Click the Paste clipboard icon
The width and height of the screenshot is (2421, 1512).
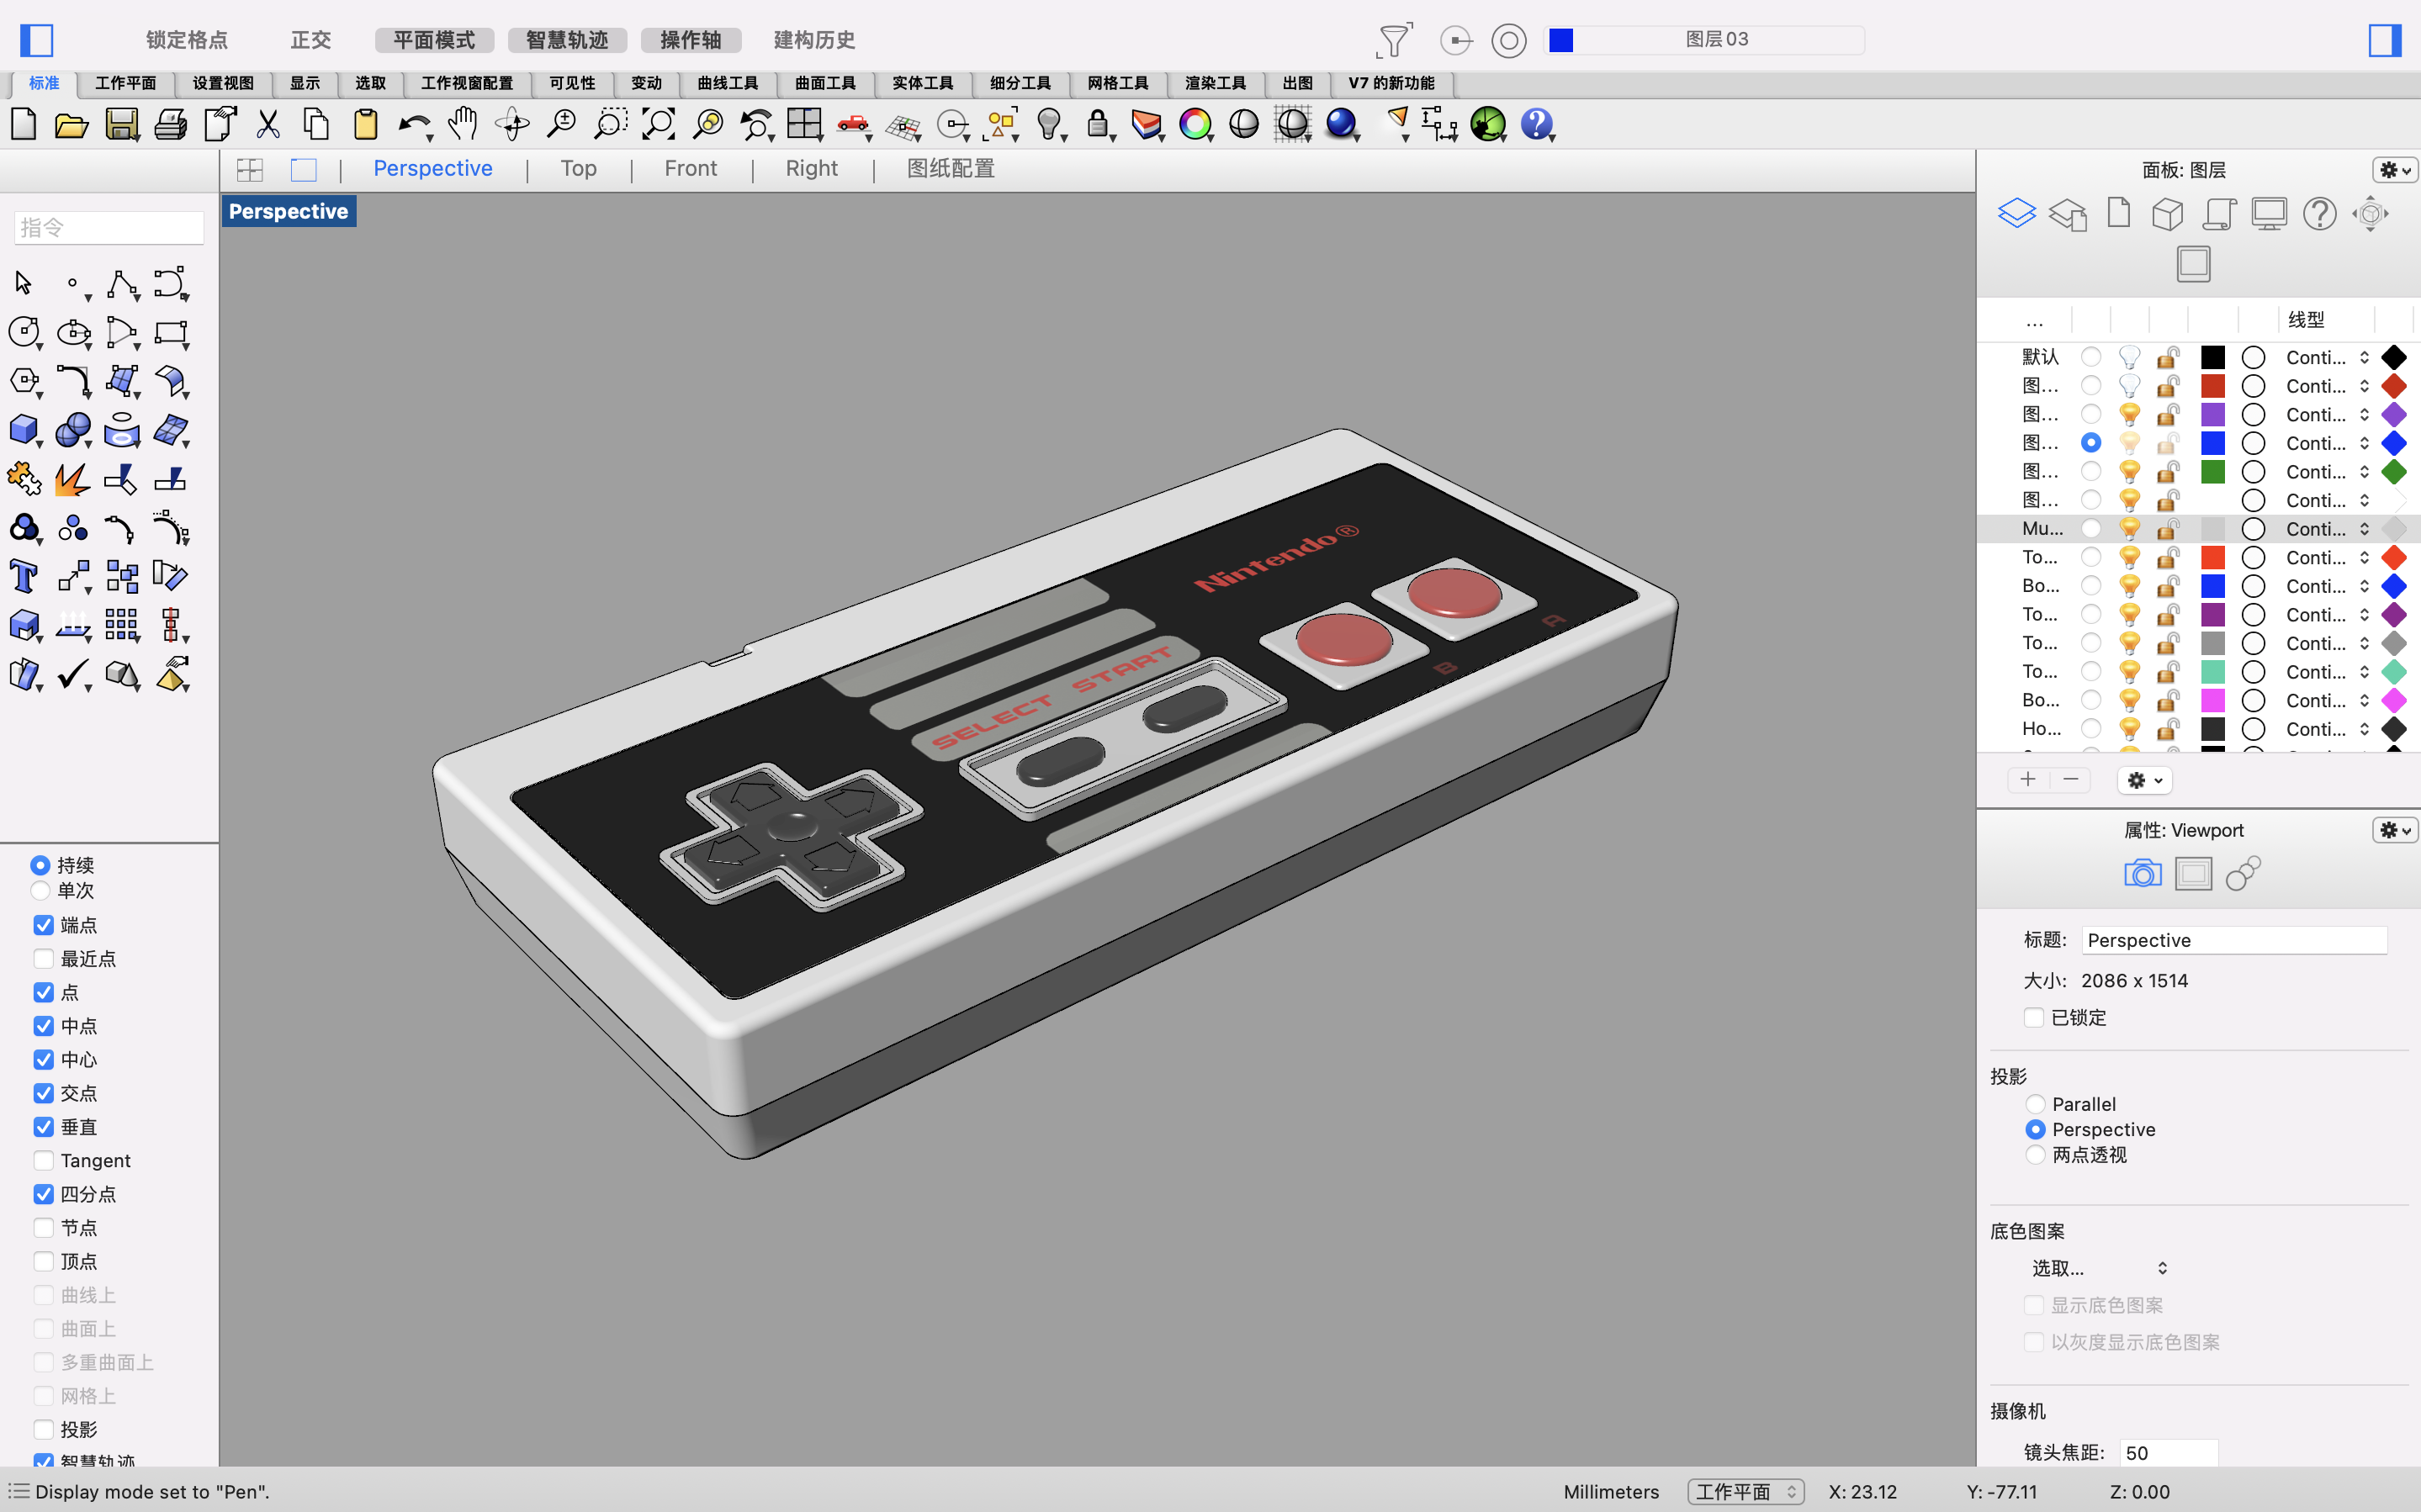coord(366,124)
